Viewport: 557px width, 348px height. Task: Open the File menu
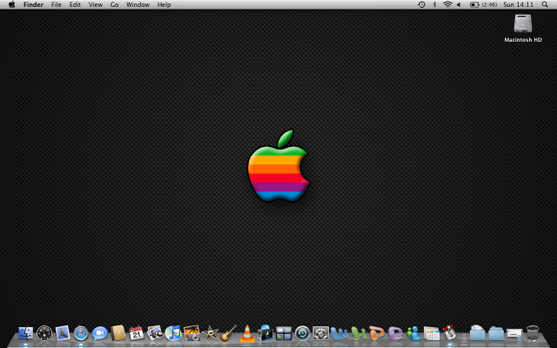coord(56,4)
